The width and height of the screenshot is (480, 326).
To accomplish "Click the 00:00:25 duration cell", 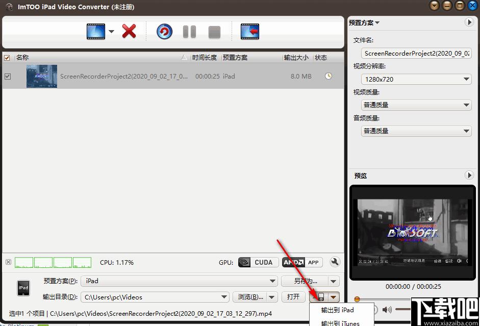I will click(x=208, y=76).
